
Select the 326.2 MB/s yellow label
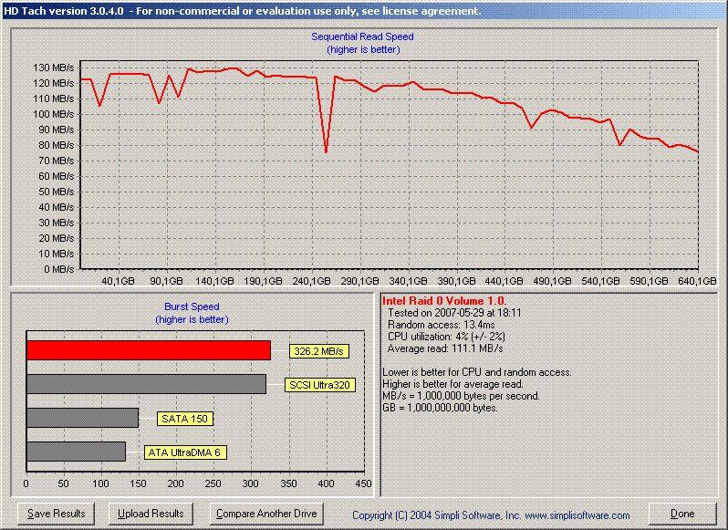coord(319,351)
